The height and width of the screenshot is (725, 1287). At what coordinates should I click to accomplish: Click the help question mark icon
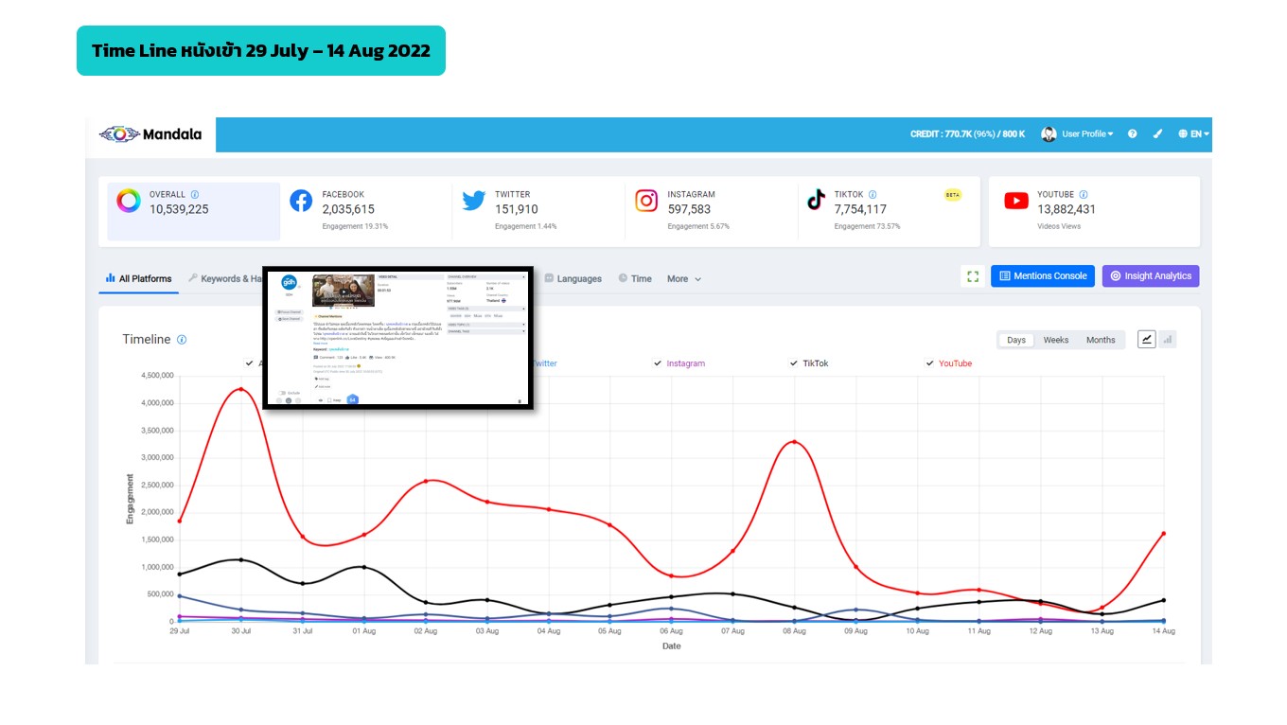pos(1132,134)
